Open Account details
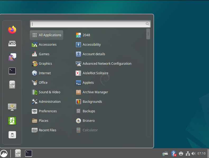 coord(90,54)
